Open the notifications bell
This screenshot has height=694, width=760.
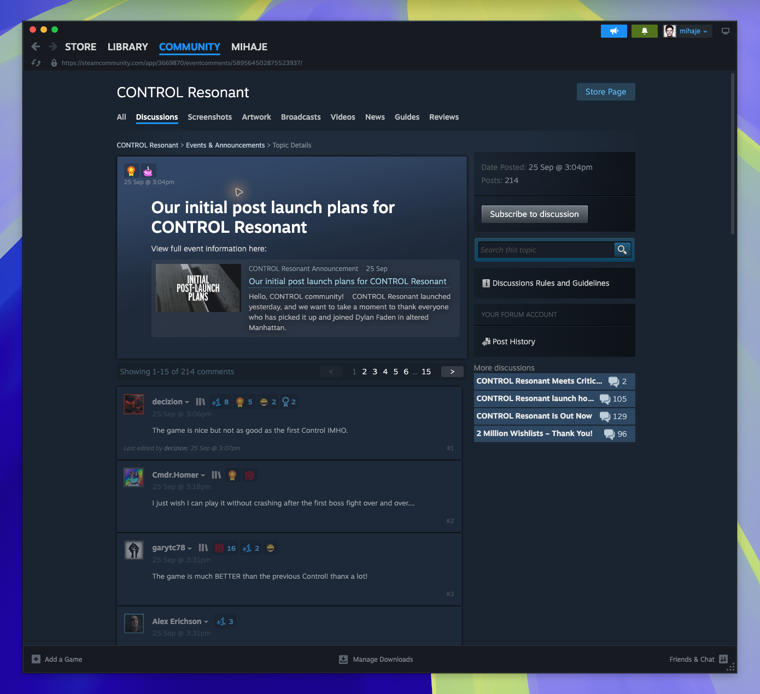[645, 31]
